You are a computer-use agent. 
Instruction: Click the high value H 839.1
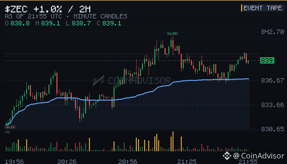(48, 23)
